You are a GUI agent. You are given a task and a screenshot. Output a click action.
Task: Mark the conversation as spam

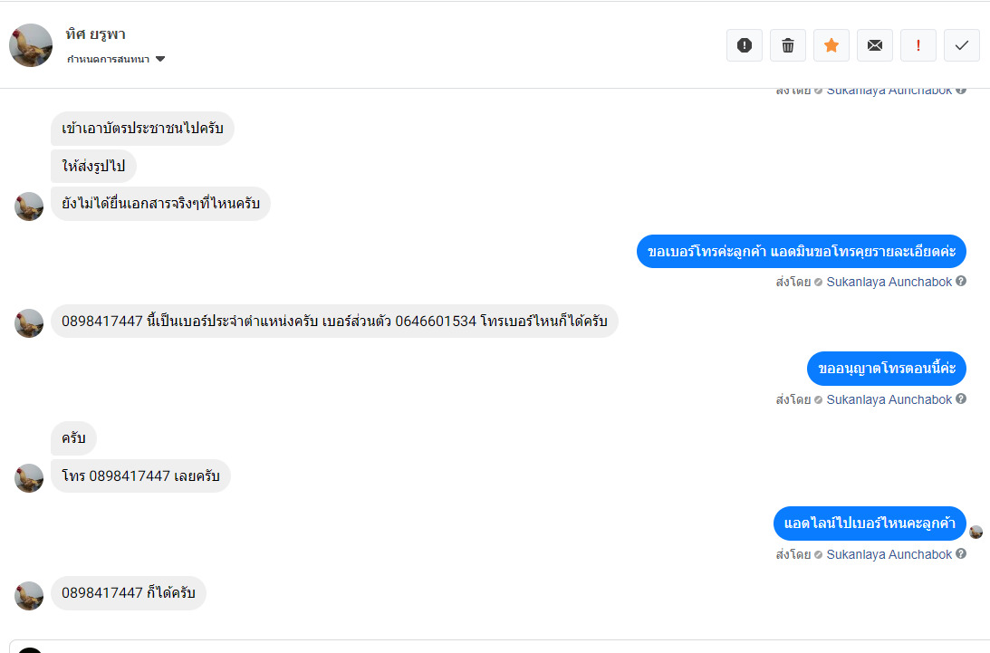pos(745,45)
